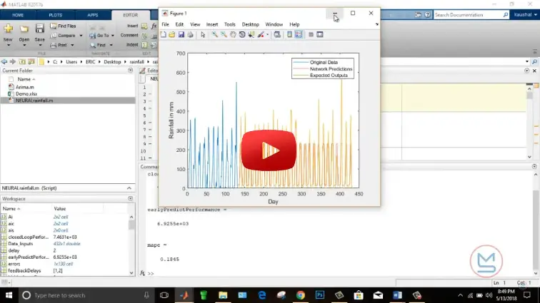Click the Find Files button
The height and width of the screenshot is (303, 540).
coord(63,26)
